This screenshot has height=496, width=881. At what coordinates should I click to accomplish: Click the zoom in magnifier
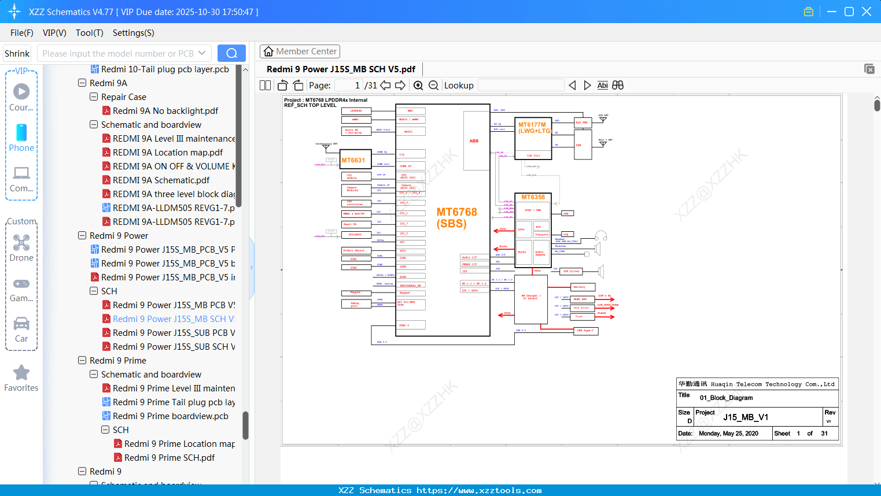(418, 86)
